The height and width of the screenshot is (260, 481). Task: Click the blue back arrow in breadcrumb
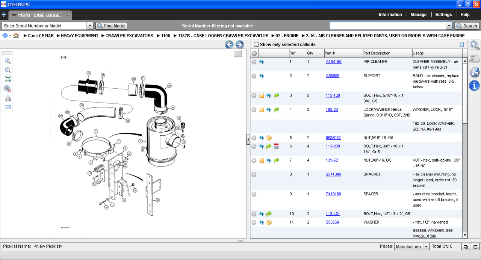click(5, 36)
